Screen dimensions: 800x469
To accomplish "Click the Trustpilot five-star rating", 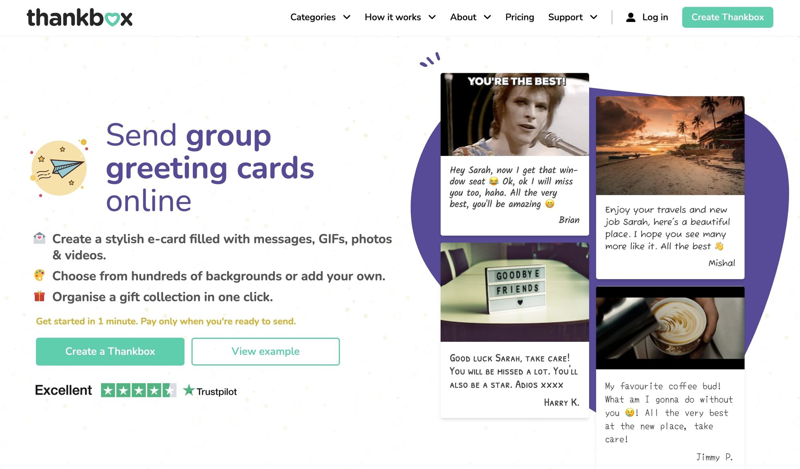I will [x=138, y=390].
